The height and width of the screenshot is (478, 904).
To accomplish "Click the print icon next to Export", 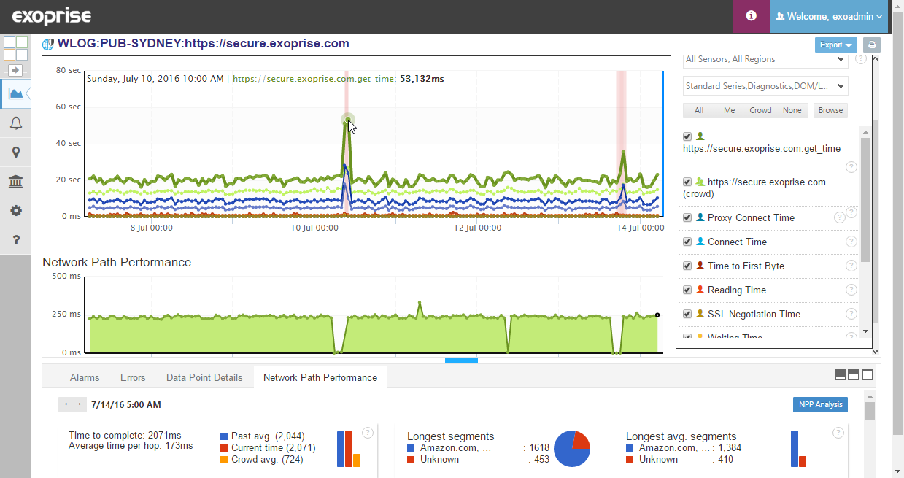I will (872, 45).
